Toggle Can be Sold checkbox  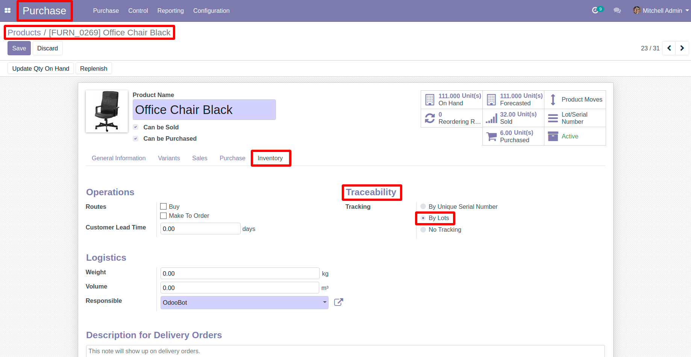pyautogui.click(x=136, y=127)
